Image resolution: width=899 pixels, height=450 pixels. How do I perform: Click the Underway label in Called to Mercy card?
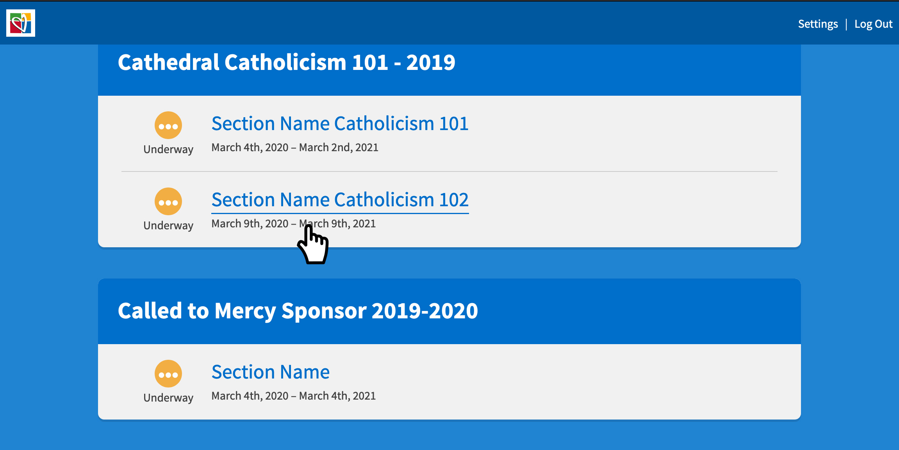168,398
